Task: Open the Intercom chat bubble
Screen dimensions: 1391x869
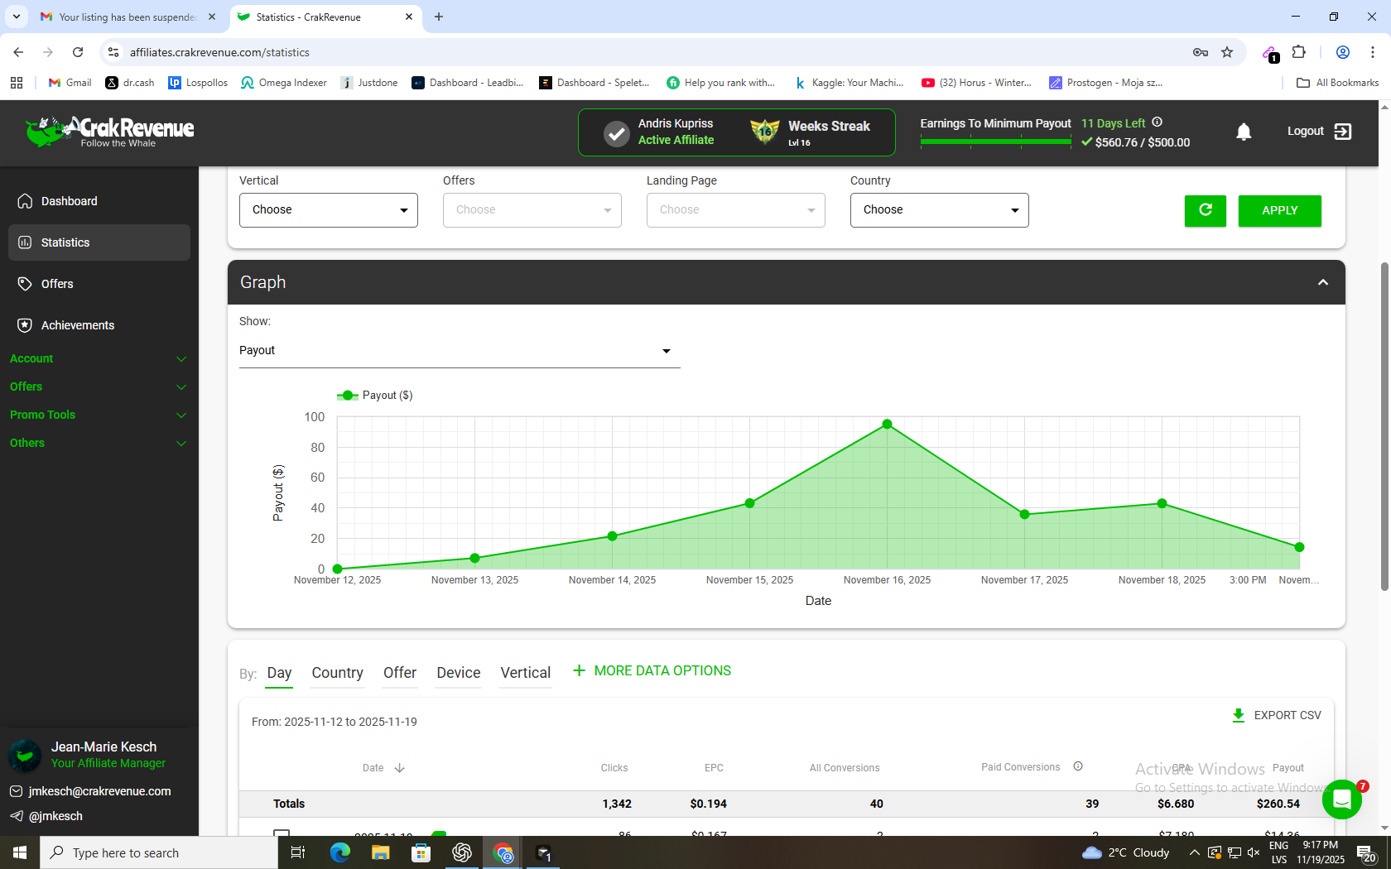Action: coord(1342,799)
